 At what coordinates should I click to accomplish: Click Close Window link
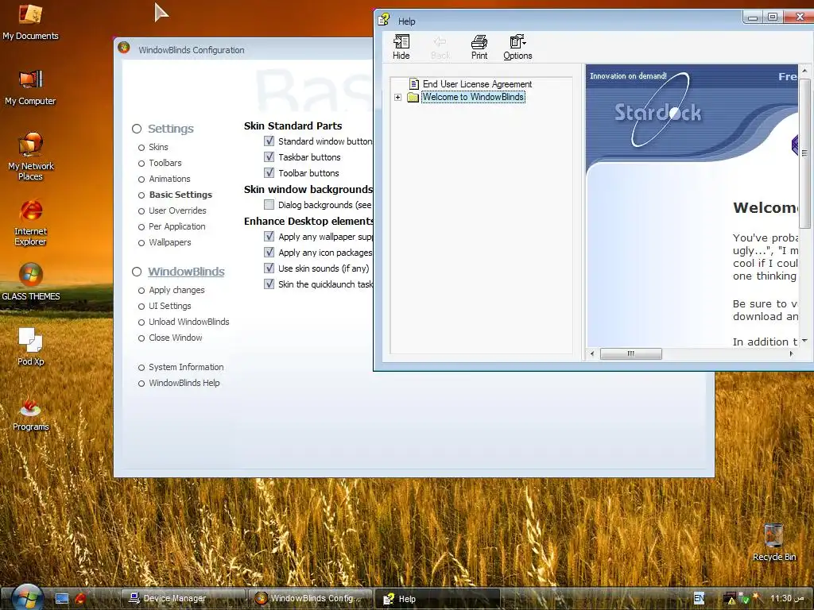pyautogui.click(x=176, y=338)
